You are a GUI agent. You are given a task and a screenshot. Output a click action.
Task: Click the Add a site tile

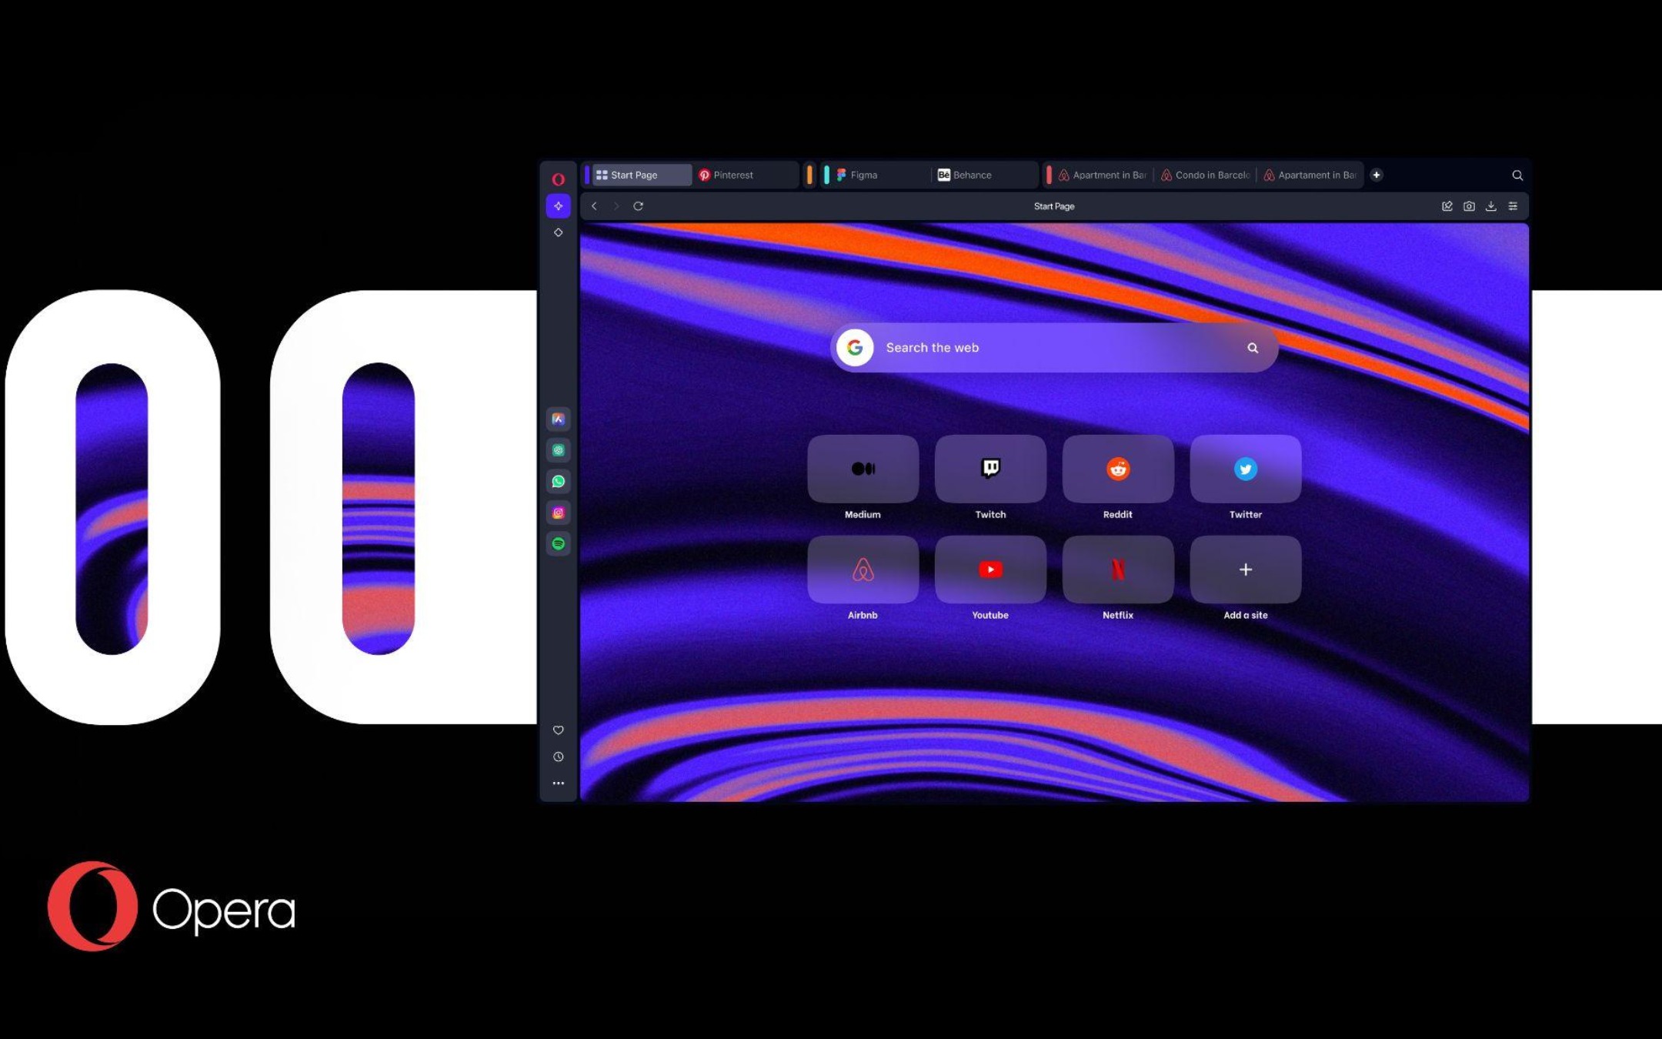pos(1244,570)
